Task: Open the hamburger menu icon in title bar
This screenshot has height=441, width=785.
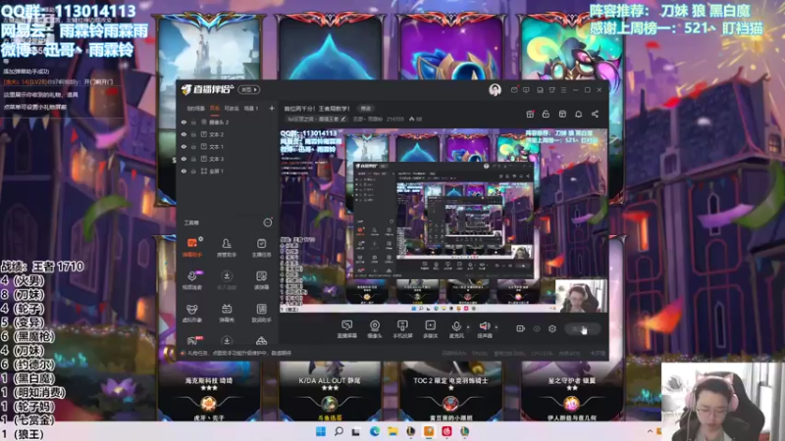Action: [563, 90]
